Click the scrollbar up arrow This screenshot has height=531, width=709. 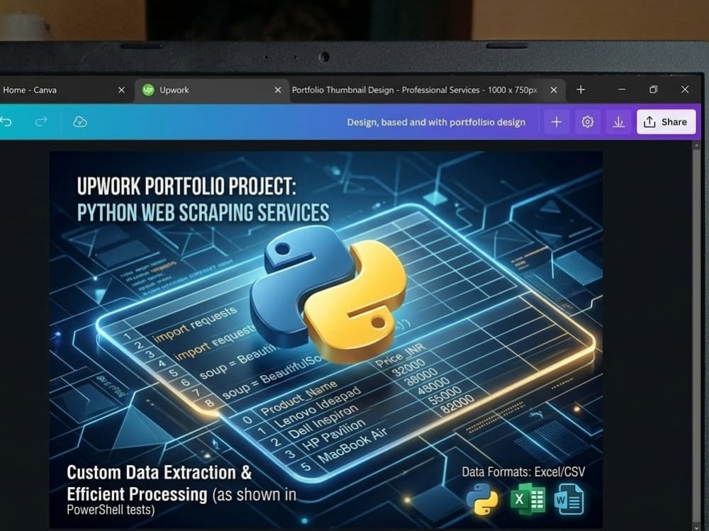click(x=696, y=145)
